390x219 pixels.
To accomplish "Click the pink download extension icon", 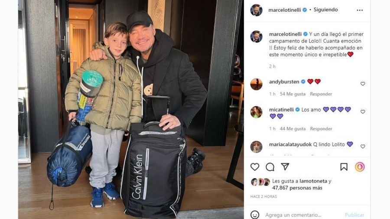I will (360, 167).
